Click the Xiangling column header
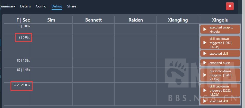Viewport: 245px width, 108px height. (x=178, y=20)
